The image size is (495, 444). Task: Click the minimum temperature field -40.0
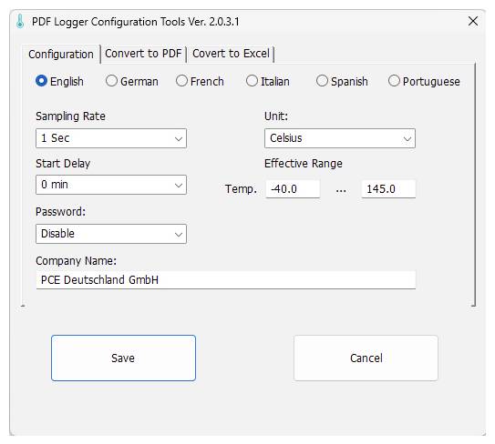click(x=293, y=189)
